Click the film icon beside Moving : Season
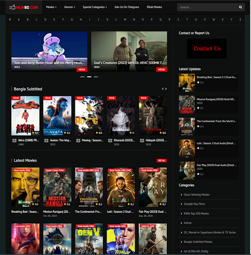This screenshot has height=255, width=251. pos(78,141)
